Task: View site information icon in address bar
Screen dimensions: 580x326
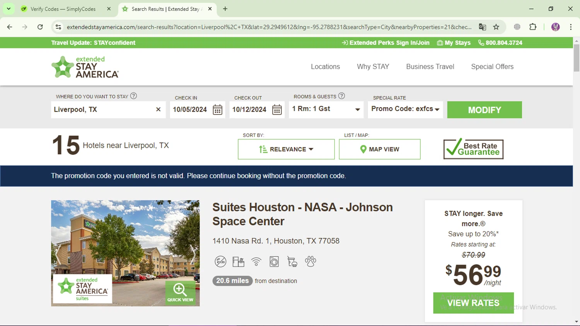Action: [58, 27]
